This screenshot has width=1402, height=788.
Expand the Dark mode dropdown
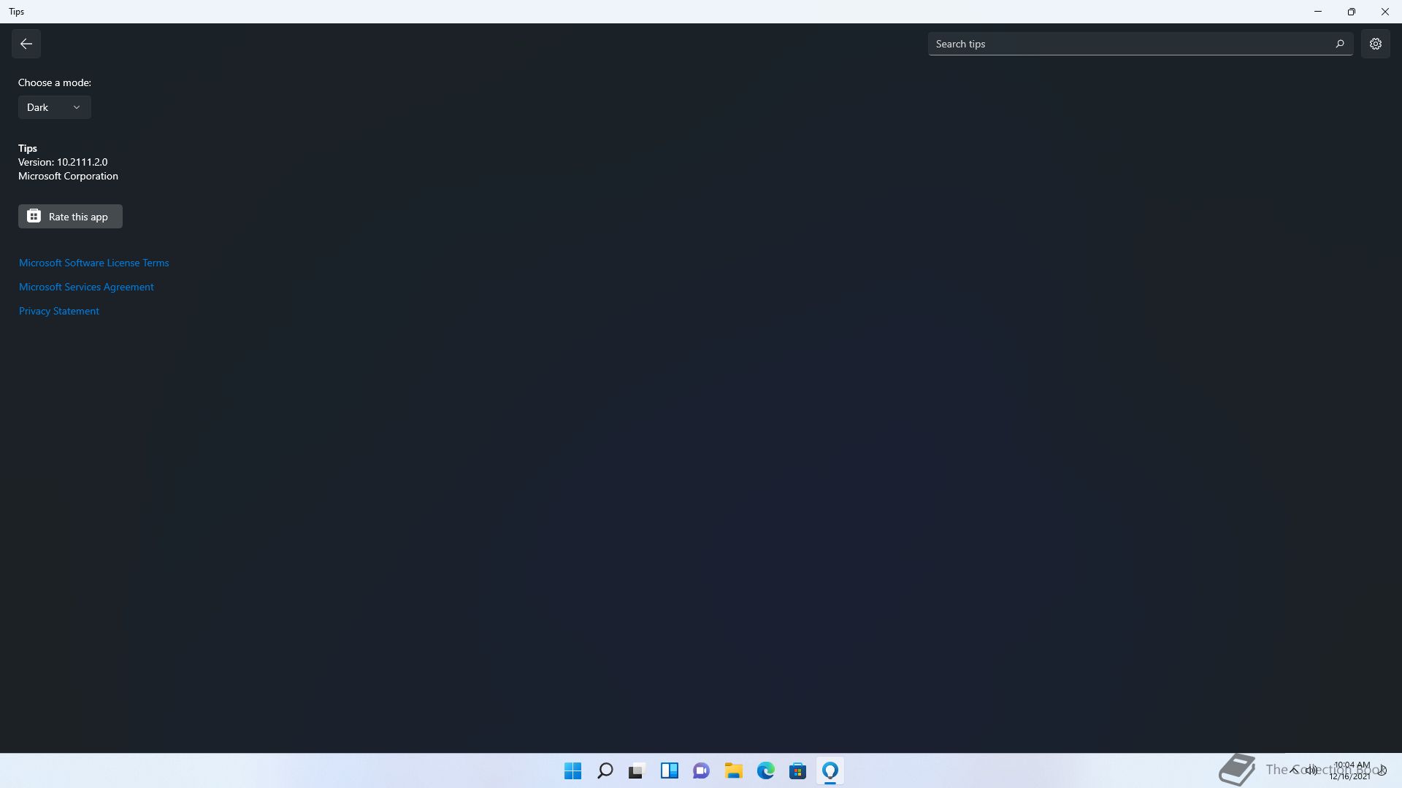(x=54, y=107)
